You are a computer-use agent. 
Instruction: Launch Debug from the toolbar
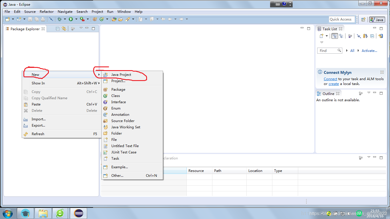(x=60, y=19)
